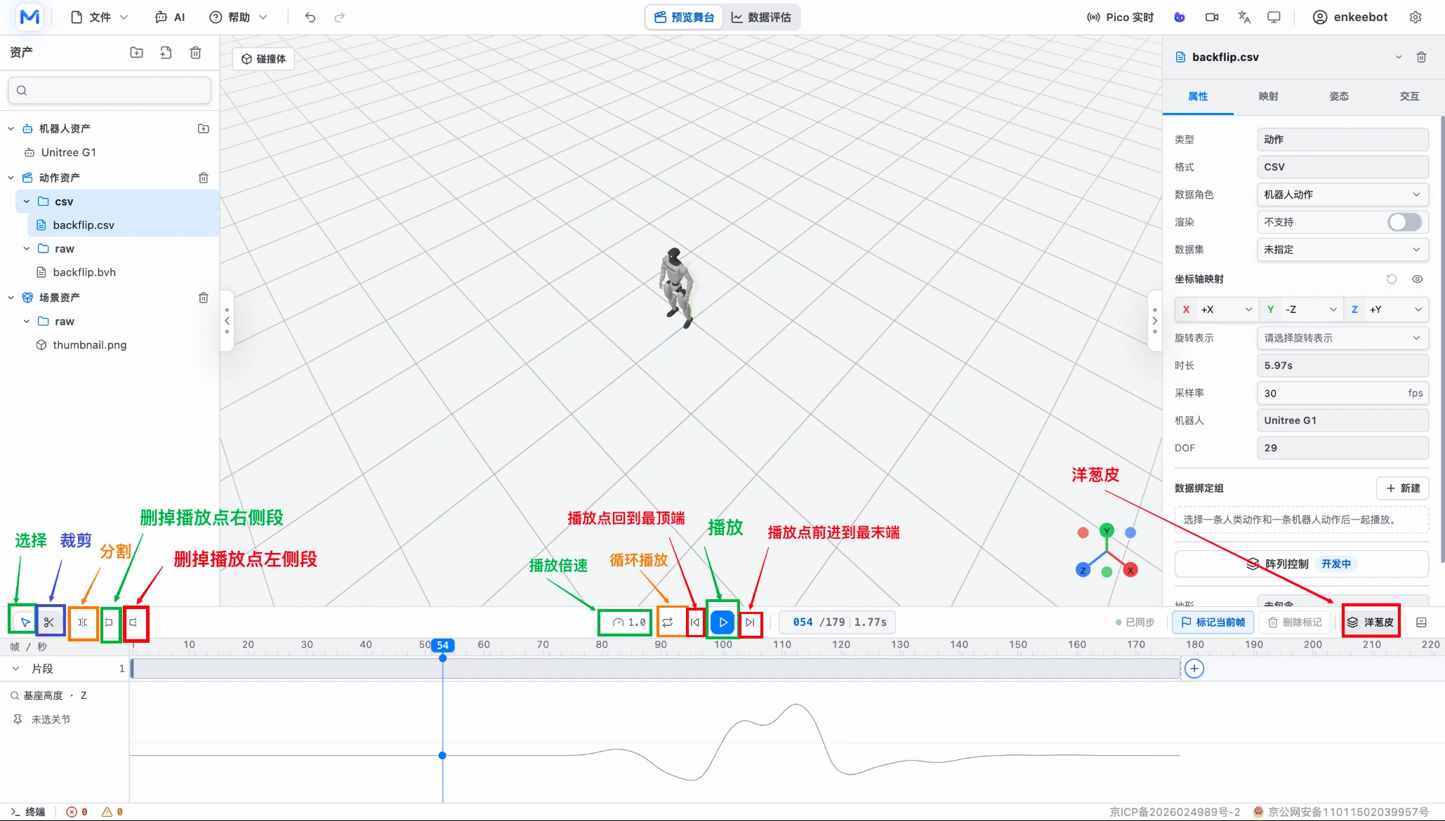Open the 文件 menu

(99, 17)
